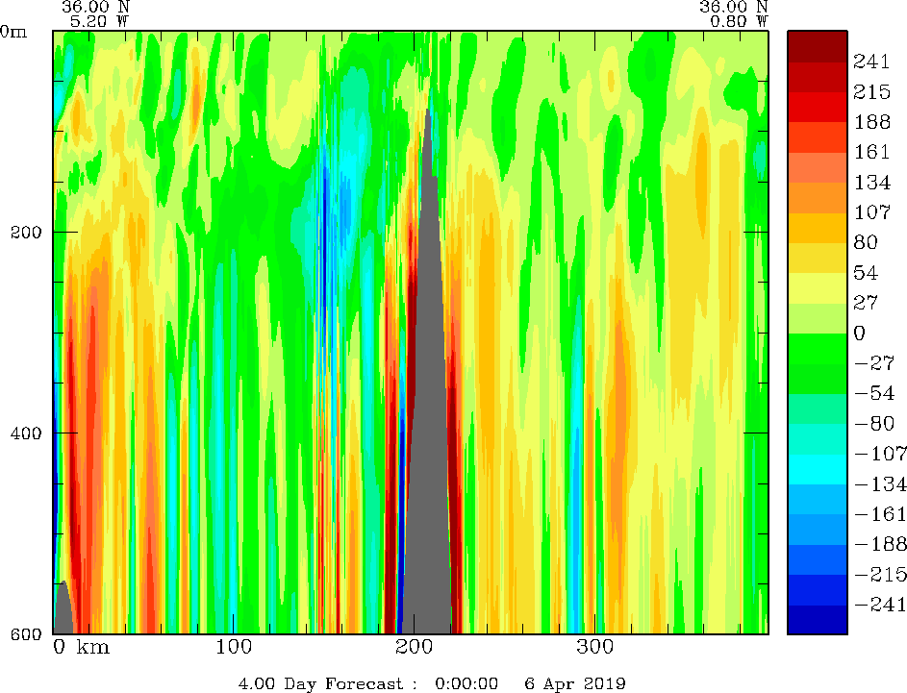Image resolution: width=907 pixels, height=693 pixels.
Task: Click the '0' colorbar label
Action: tap(860, 334)
